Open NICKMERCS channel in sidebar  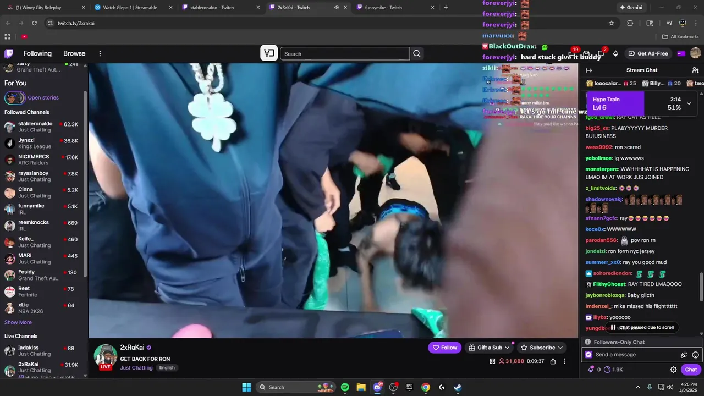point(43,159)
